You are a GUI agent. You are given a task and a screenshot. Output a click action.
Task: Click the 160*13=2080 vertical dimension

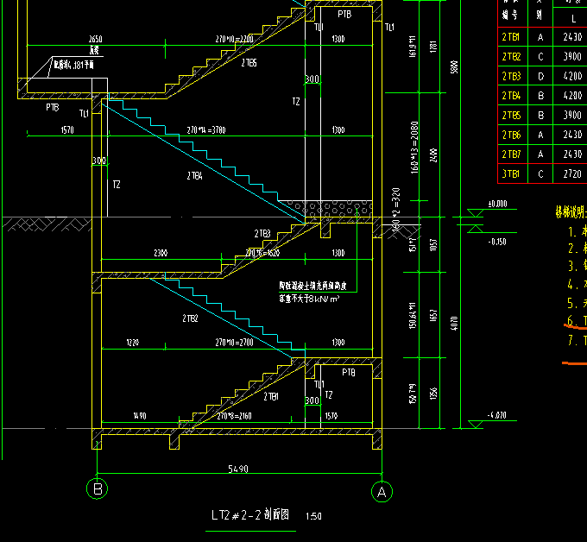(x=414, y=147)
